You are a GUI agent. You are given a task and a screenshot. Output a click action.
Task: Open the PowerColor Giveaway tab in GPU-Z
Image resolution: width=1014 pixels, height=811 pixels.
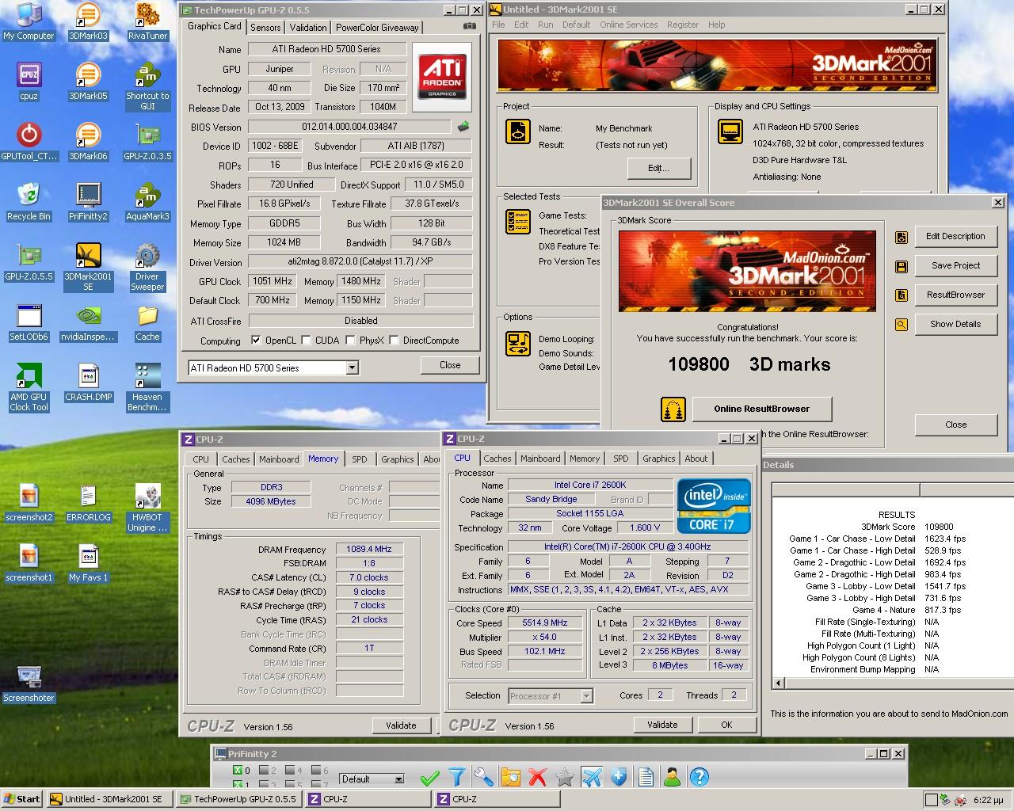377,27
